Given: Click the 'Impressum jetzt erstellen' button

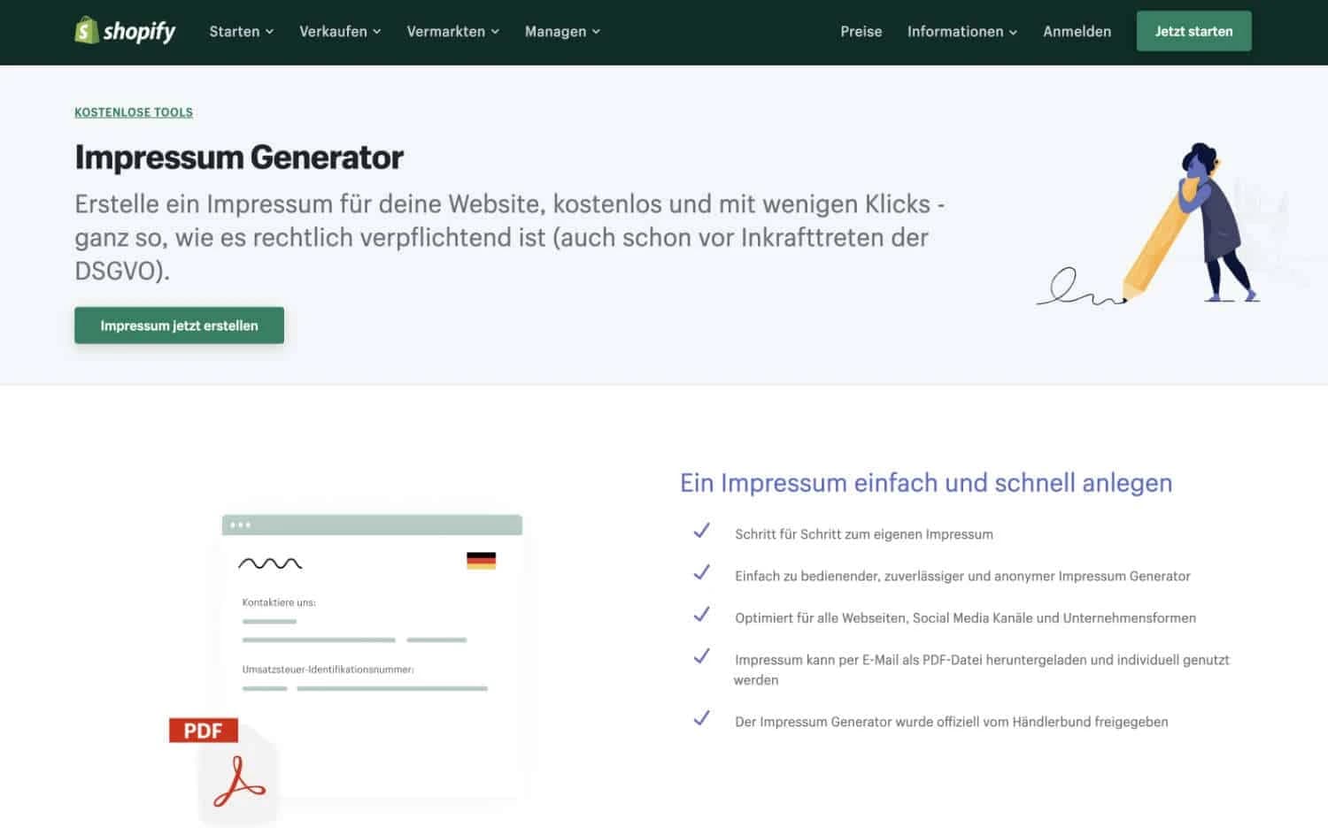Looking at the screenshot, I should click(x=179, y=325).
